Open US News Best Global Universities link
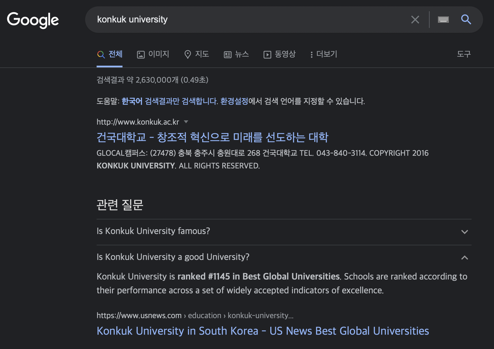This screenshot has width=494, height=349. (x=263, y=331)
